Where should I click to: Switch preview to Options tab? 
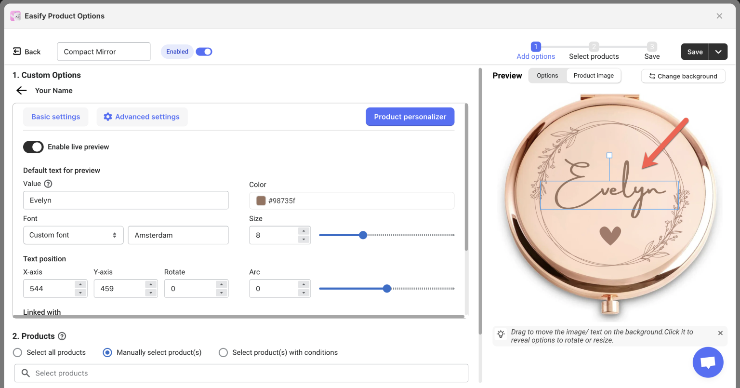[547, 76]
